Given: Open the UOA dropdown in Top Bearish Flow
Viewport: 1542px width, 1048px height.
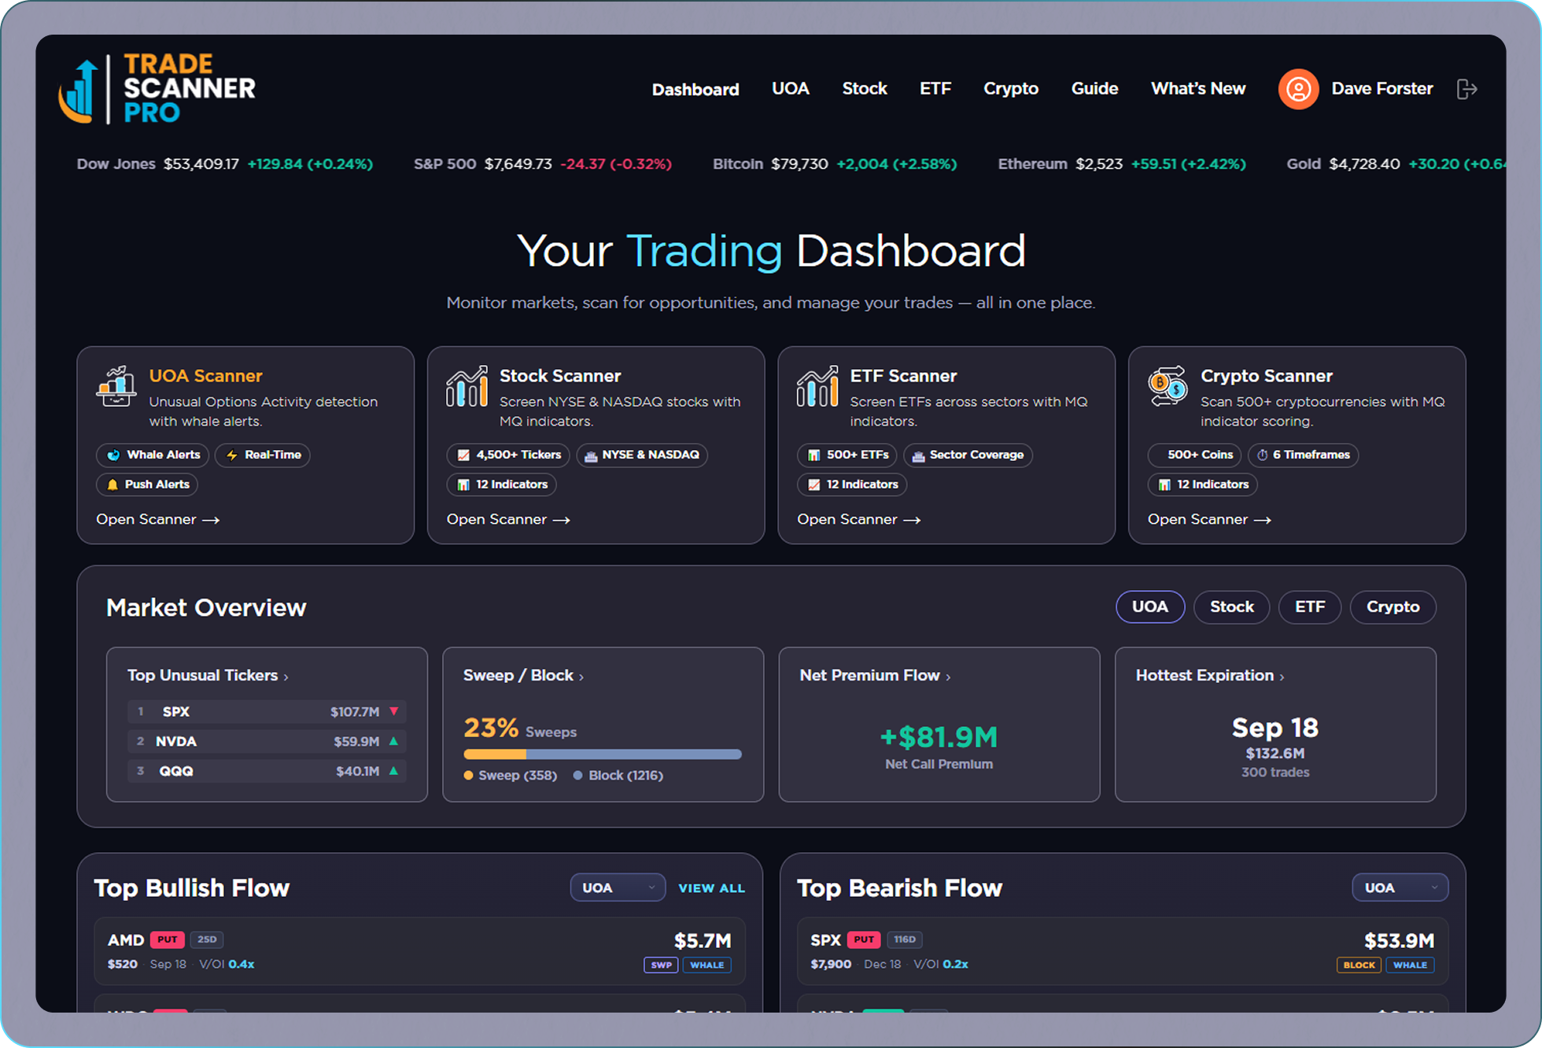Looking at the screenshot, I should (x=1400, y=887).
